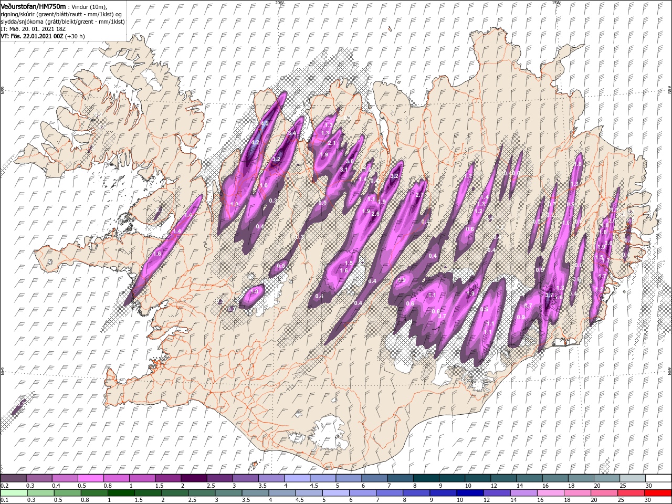Image resolution: width=672 pixels, height=504 pixels.
Task: Click the '0.1' label in rain legend
Action: (4, 500)
